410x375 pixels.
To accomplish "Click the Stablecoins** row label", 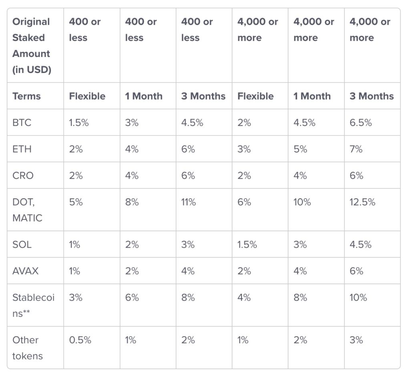I will coord(33,305).
